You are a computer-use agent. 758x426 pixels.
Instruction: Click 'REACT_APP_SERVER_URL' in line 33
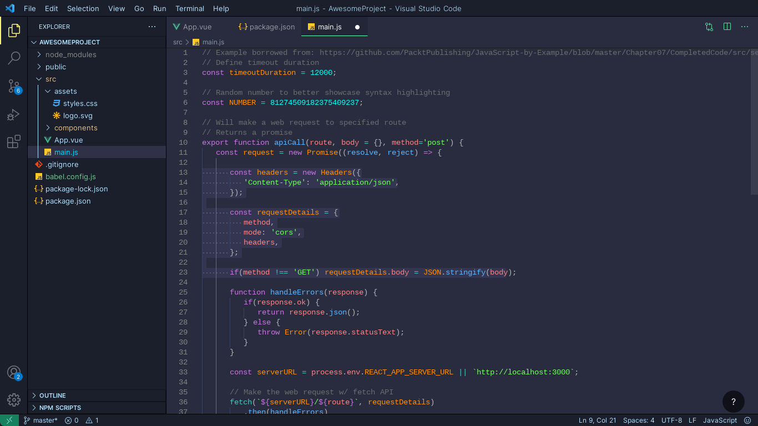[409, 372]
